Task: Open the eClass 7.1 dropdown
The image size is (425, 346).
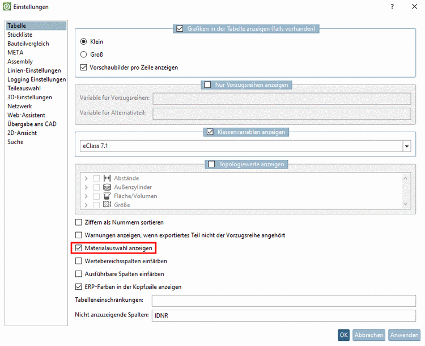Action: 406,146
